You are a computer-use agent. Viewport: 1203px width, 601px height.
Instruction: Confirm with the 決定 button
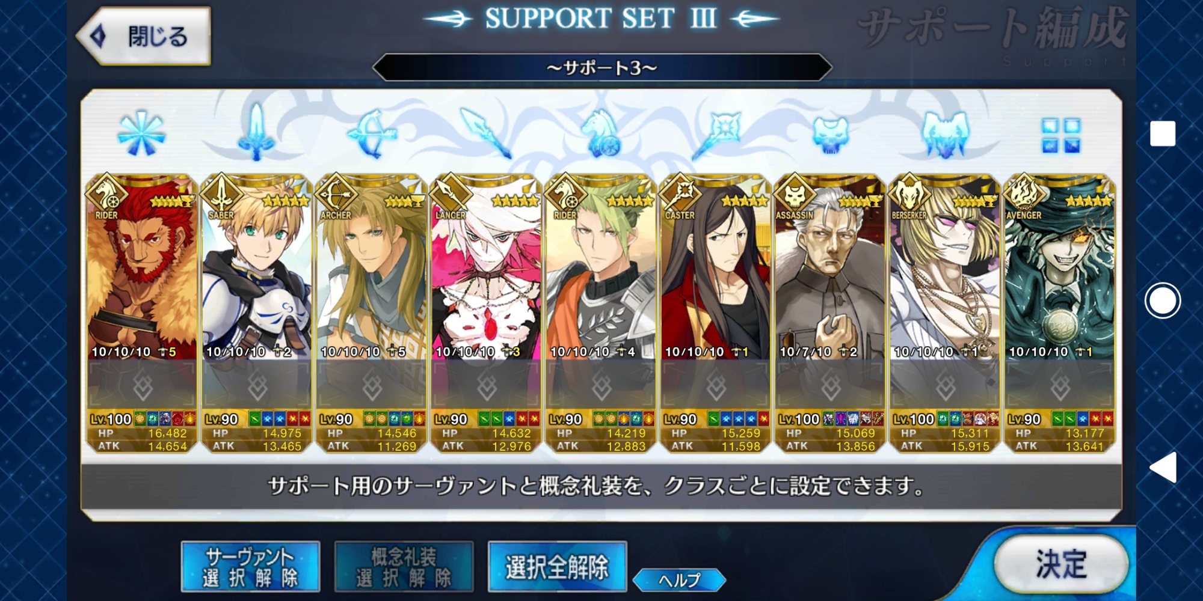(x=1062, y=564)
